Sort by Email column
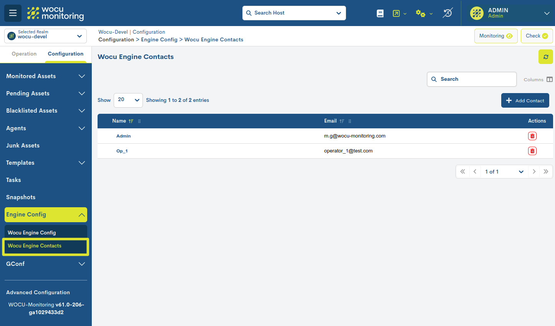The image size is (555, 326). tap(342, 121)
